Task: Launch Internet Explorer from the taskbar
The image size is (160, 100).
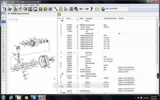Action: click(11, 98)
